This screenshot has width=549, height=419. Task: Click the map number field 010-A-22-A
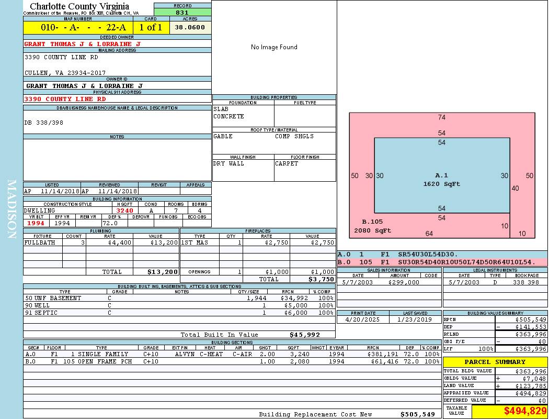tap(78, 28)
